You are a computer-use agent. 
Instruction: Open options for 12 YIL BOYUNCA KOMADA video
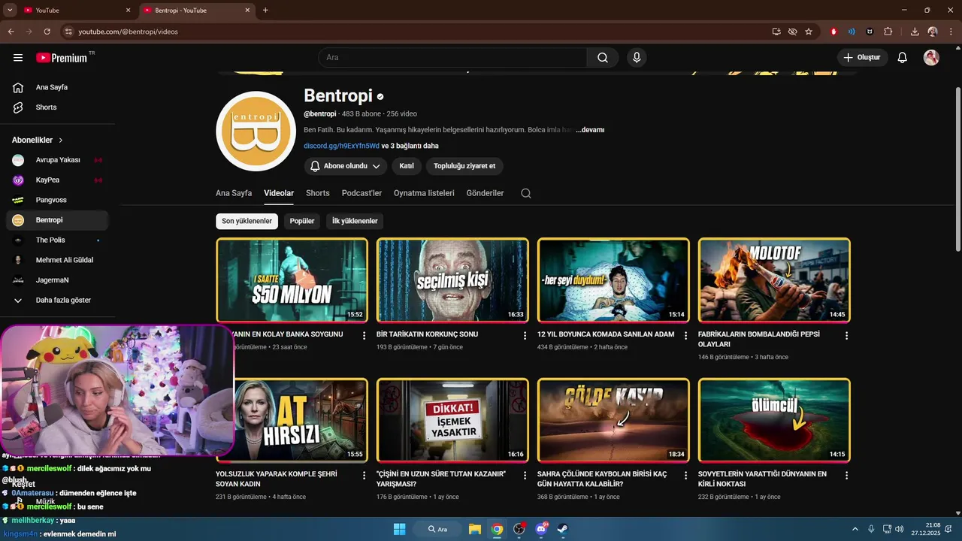coord(685,336)
